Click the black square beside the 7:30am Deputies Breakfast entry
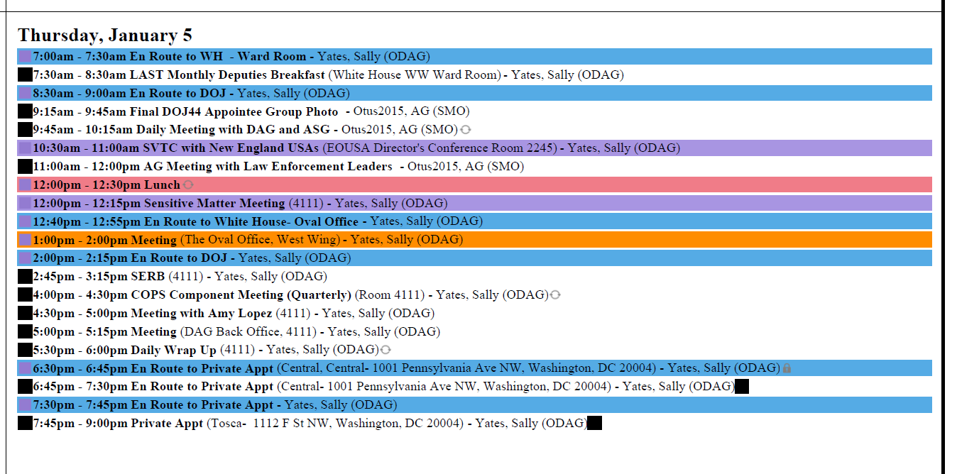Image resolution: width=957 pixels, height=474 pixels. pos(25,75)
